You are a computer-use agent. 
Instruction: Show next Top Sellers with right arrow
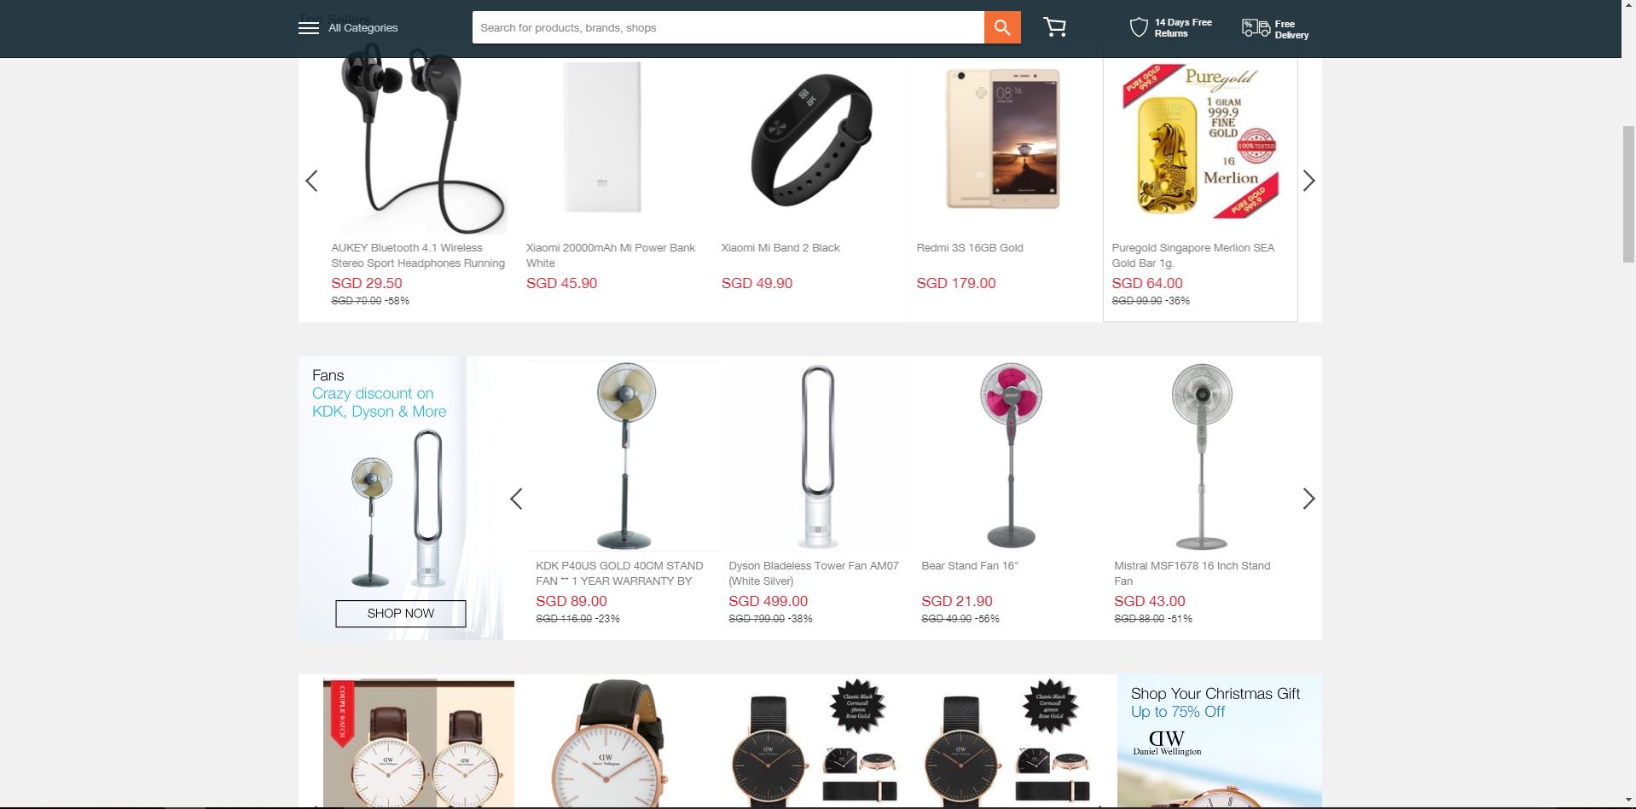[1308, 181]
